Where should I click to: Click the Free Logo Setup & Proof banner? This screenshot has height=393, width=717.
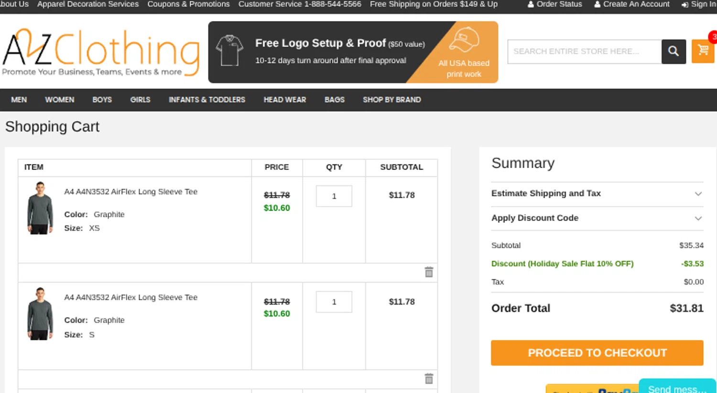tap(353, 52)
